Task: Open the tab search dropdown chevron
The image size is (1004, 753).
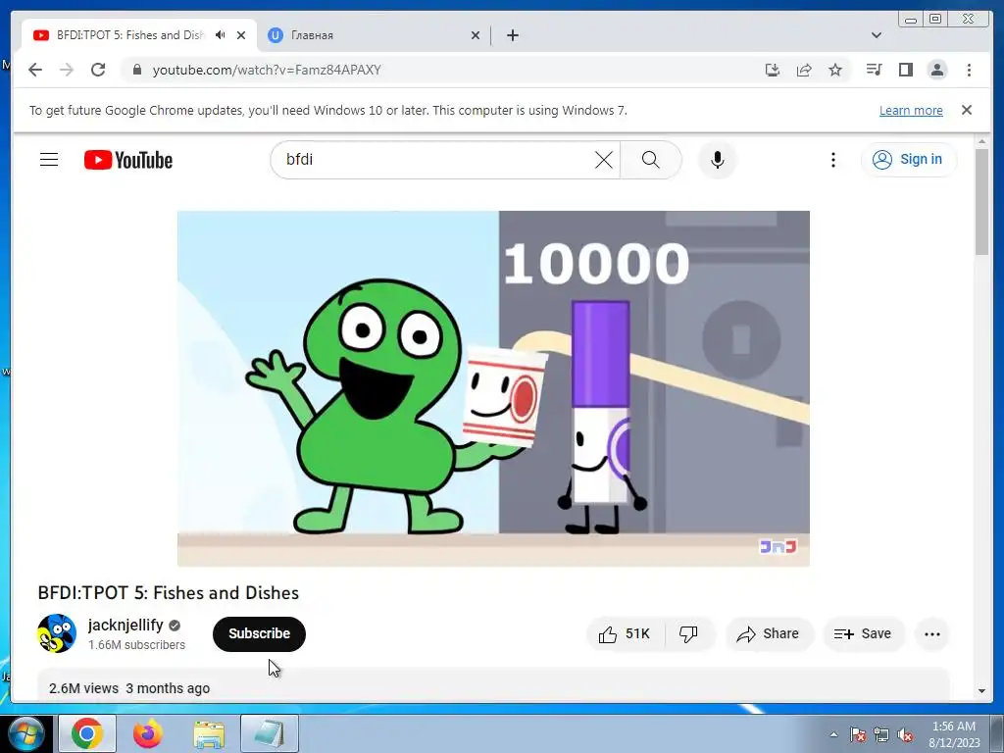Action: tap(877, 35)
